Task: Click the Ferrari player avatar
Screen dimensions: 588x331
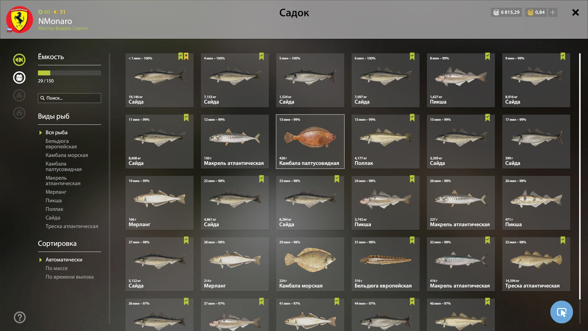Action: pos(20,20)
